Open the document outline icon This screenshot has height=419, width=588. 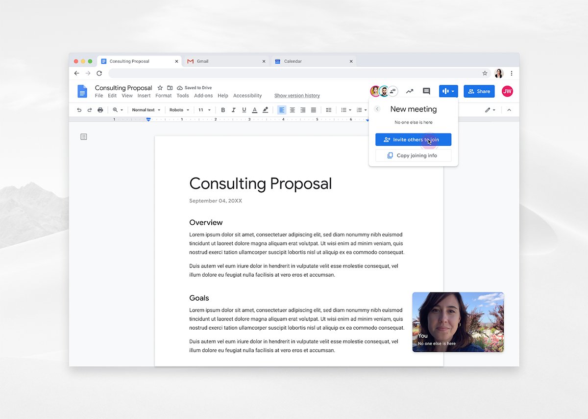coord(84,137)
